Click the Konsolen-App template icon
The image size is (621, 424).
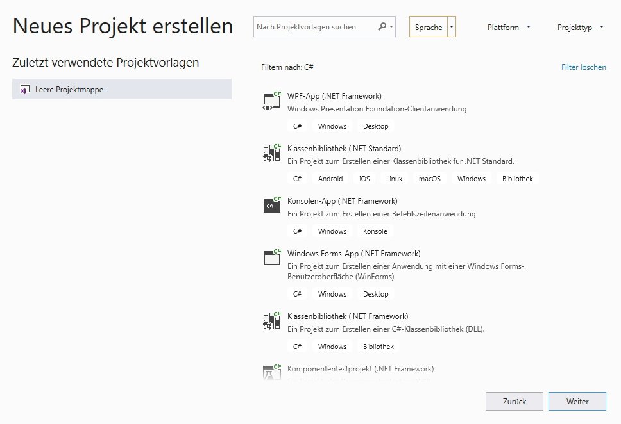[x=271, y=206]
